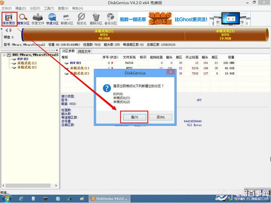Click the 容量 column header

[x=231, y=57]
